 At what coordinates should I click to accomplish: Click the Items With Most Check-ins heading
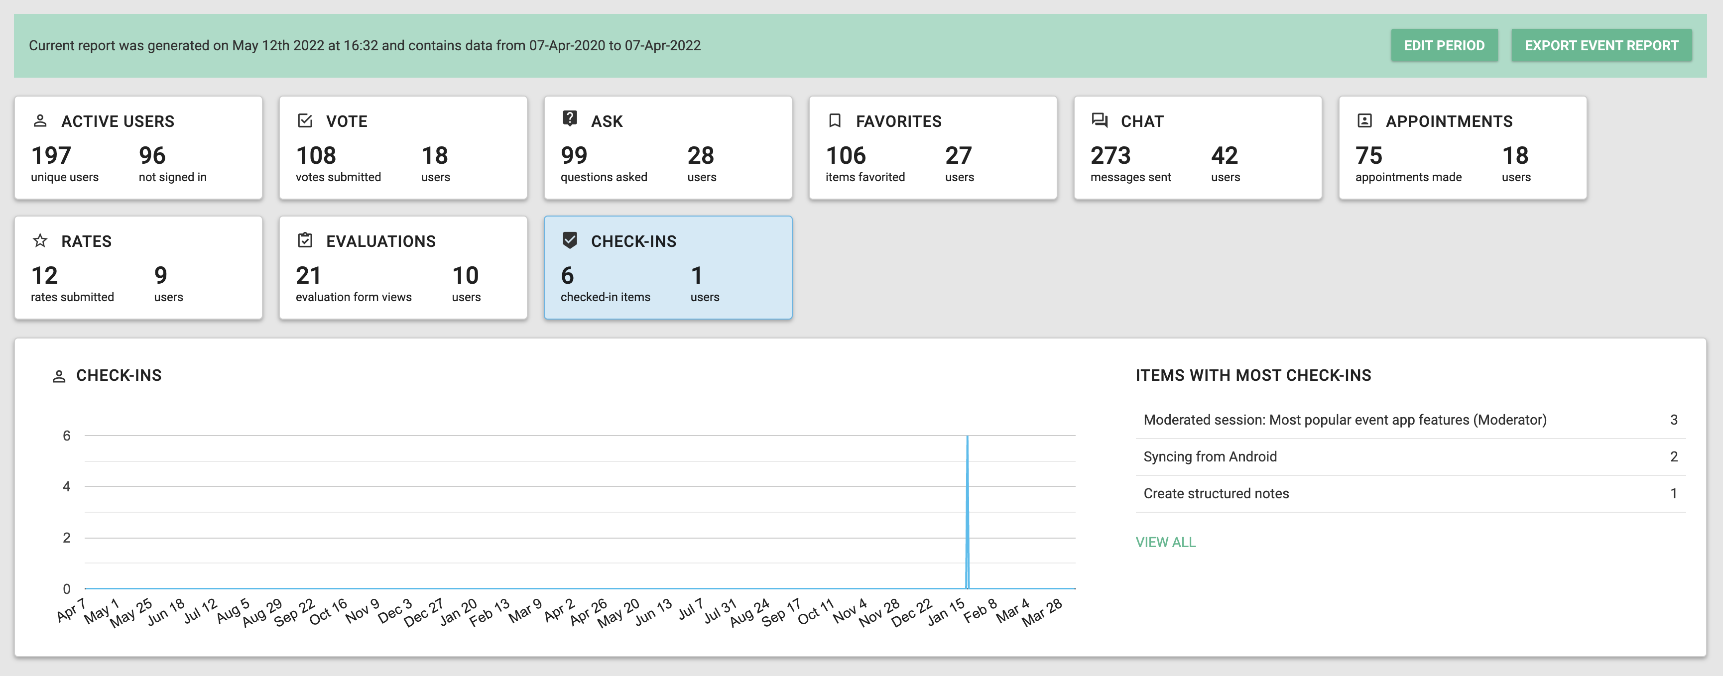tap(1253, 376)
